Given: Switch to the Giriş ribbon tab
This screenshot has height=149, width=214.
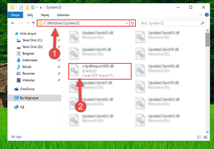Looking at the screenshot, I should 30,15.
